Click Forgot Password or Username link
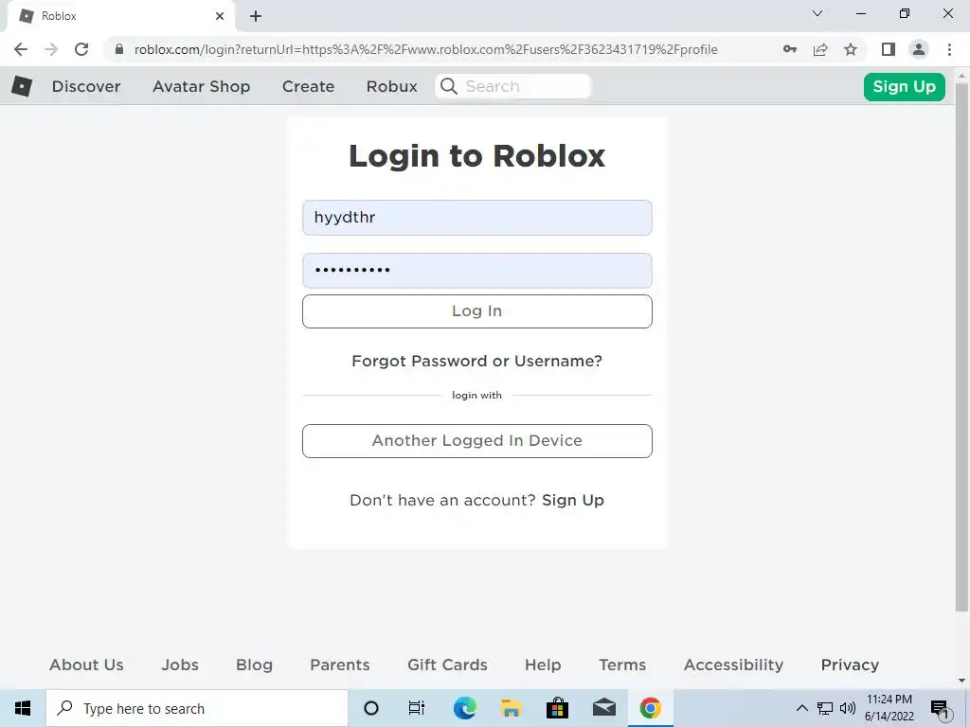Image resolution: width=970 pixels, height=727 pixels. pyautogui.click(x=477, y=361)
